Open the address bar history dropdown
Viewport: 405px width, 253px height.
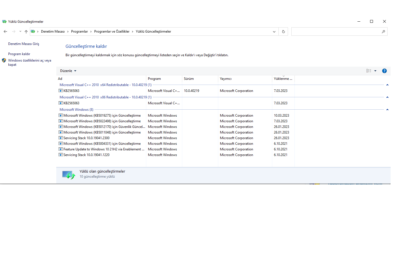pos(274,32)
